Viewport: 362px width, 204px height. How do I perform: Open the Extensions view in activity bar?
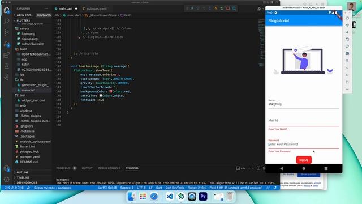click(6, 55)
